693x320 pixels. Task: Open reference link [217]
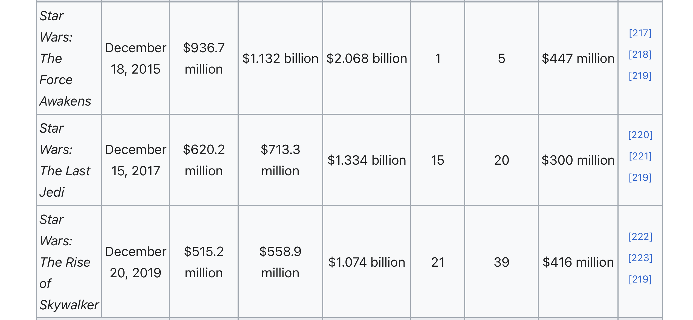(640, 33)
